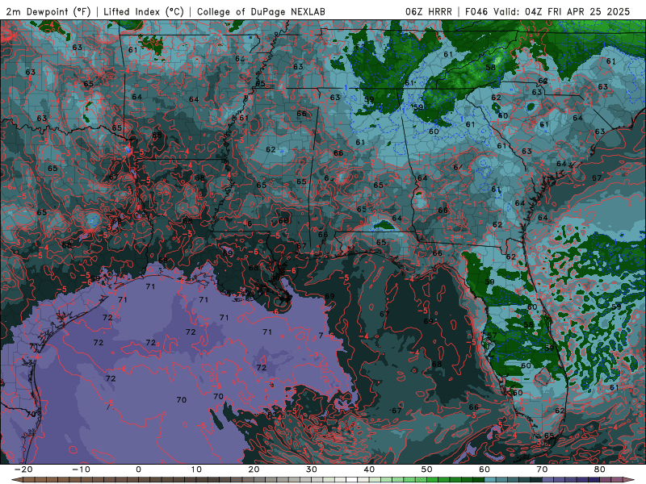Click the 0 label on the color scale

point(138,469)
